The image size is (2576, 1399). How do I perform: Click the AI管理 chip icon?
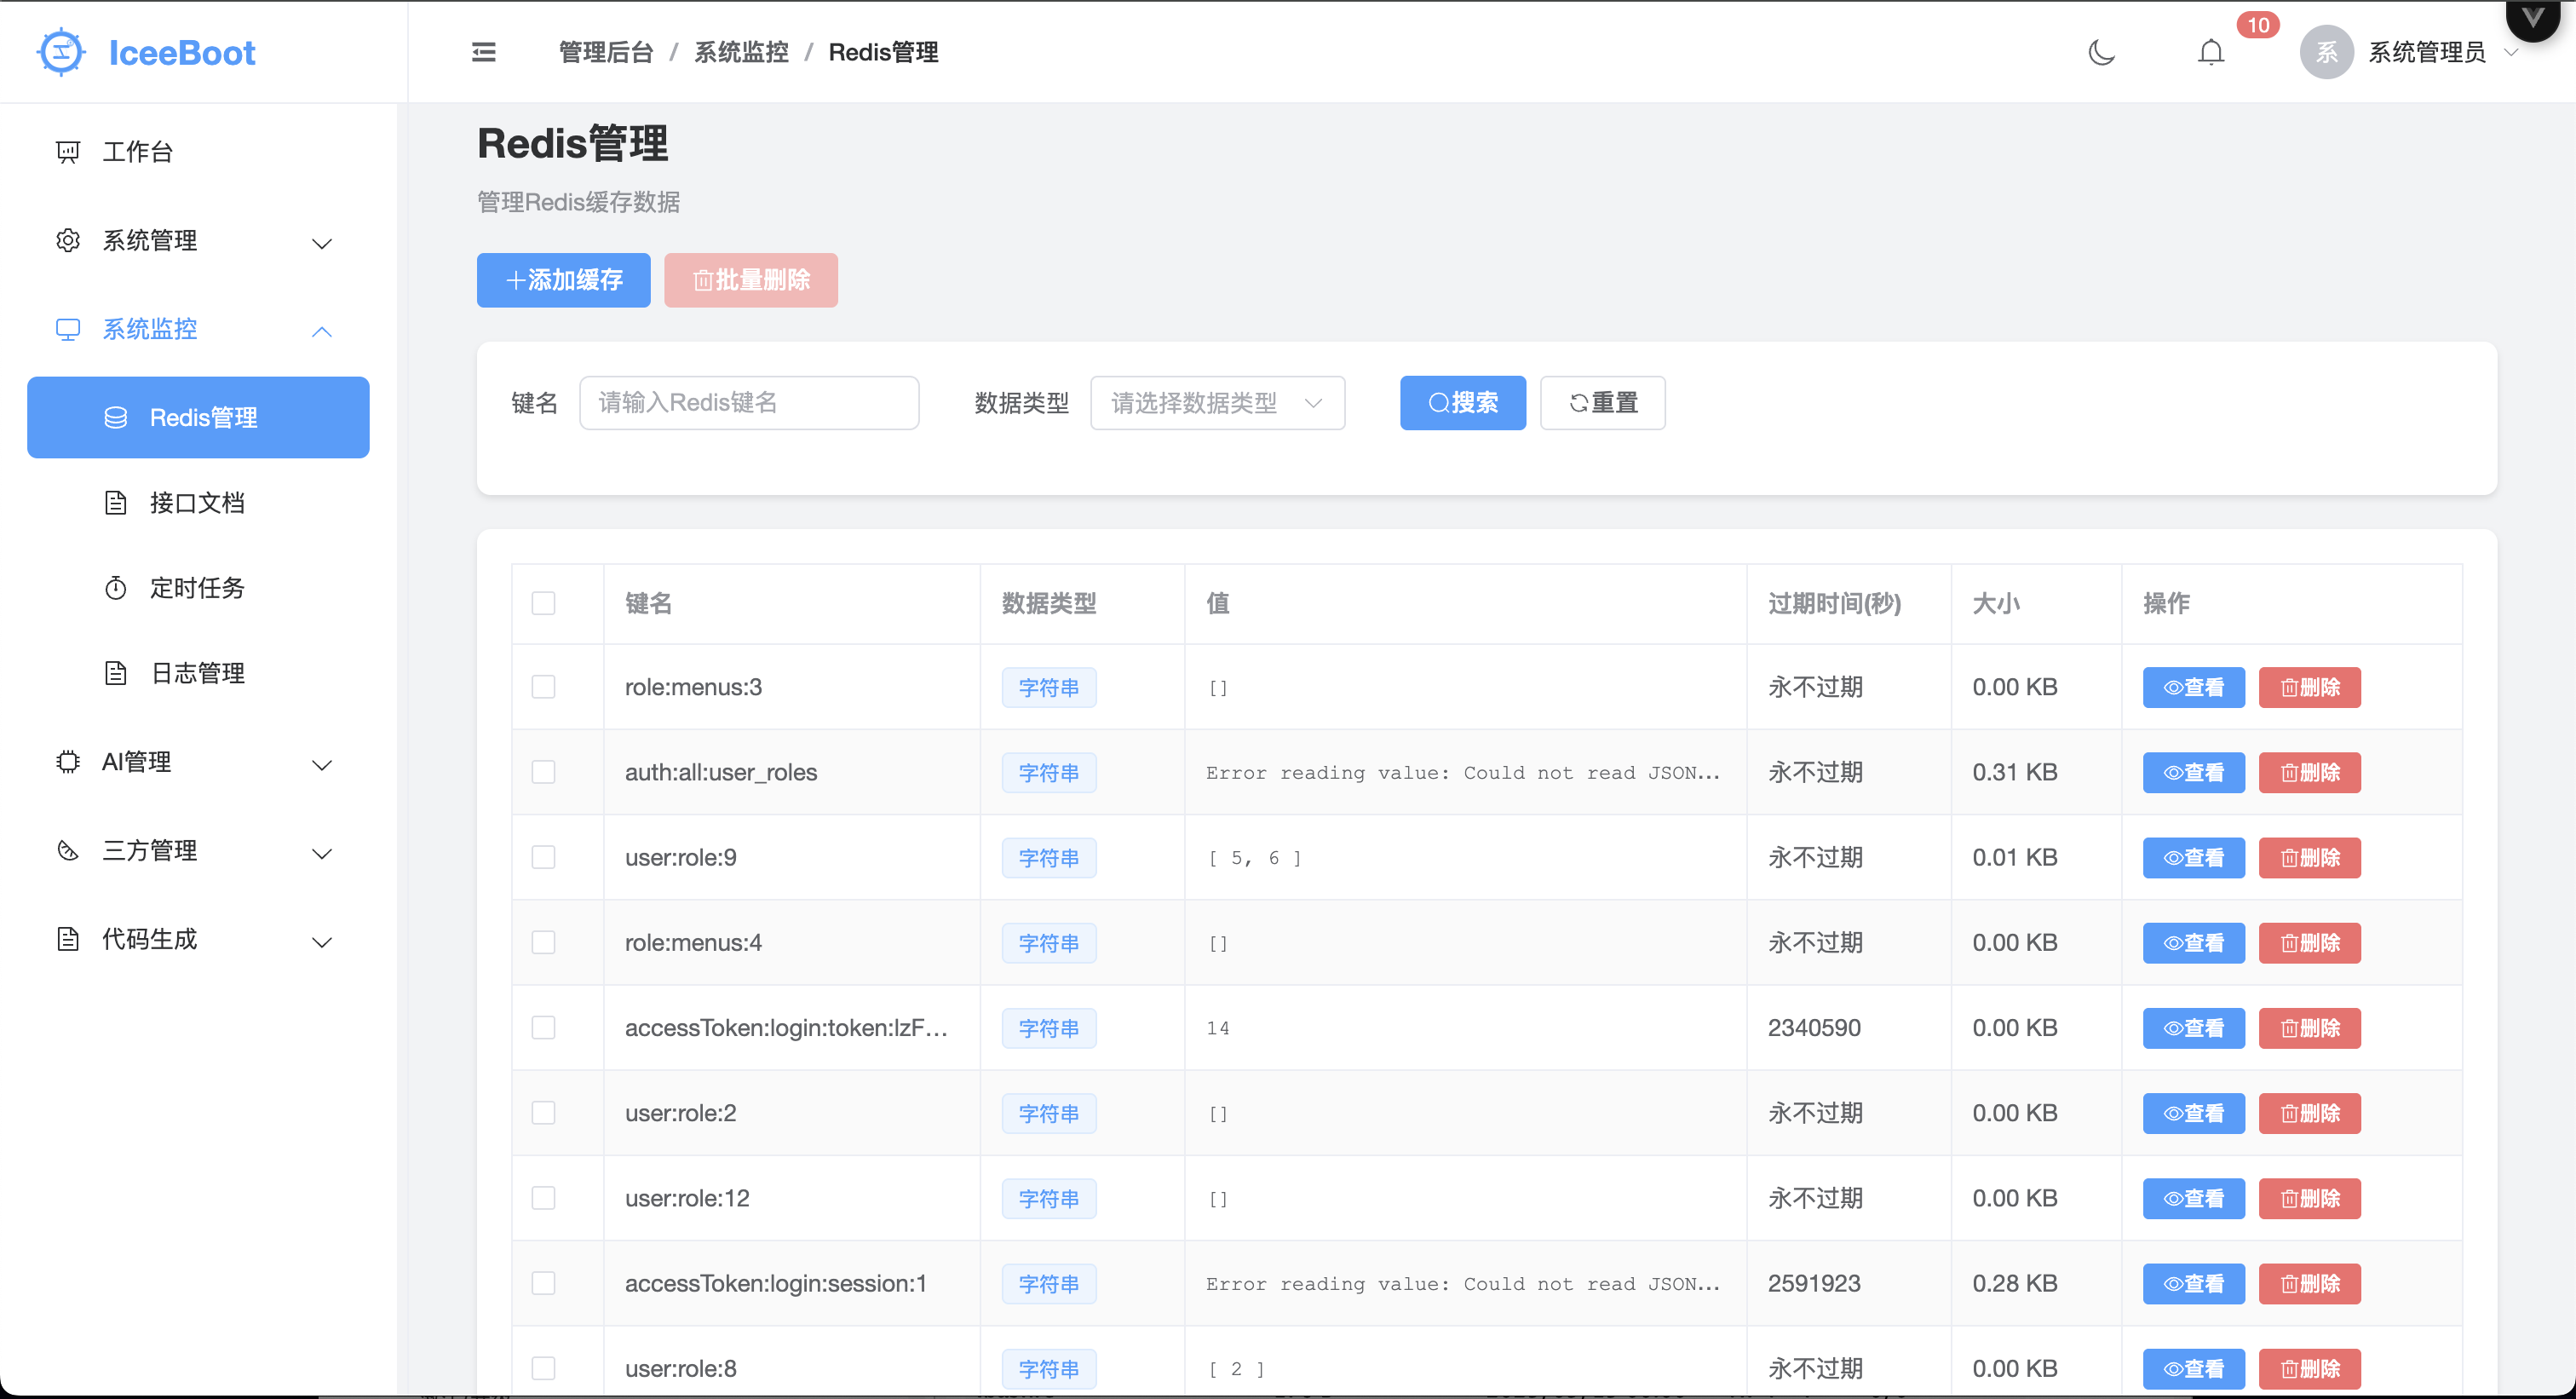pyautogui.click(x=68, y=762)
